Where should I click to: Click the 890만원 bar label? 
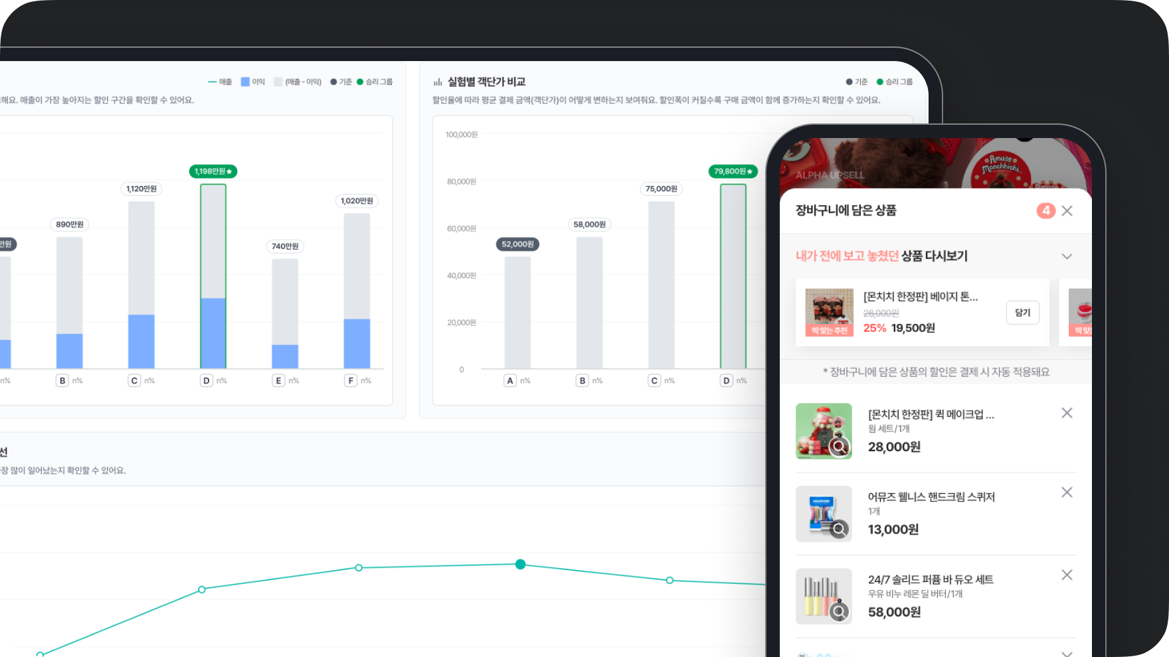coord(70,224)
